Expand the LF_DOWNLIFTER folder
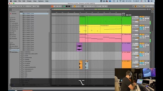 coord(21,58)
